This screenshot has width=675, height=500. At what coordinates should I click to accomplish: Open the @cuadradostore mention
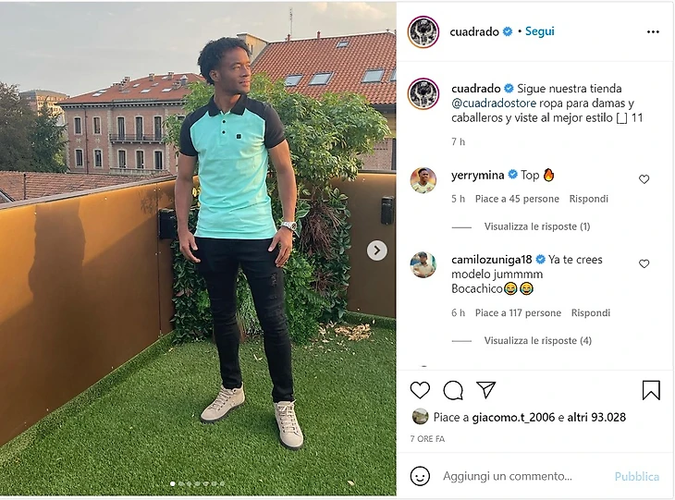(494, 104)
